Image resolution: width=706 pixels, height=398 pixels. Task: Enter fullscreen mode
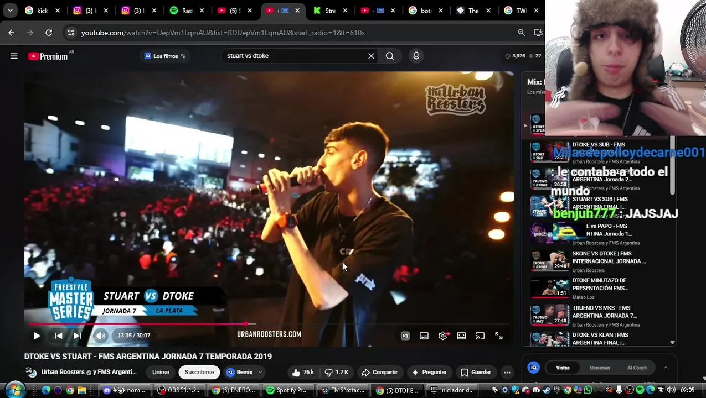point(499,336)
